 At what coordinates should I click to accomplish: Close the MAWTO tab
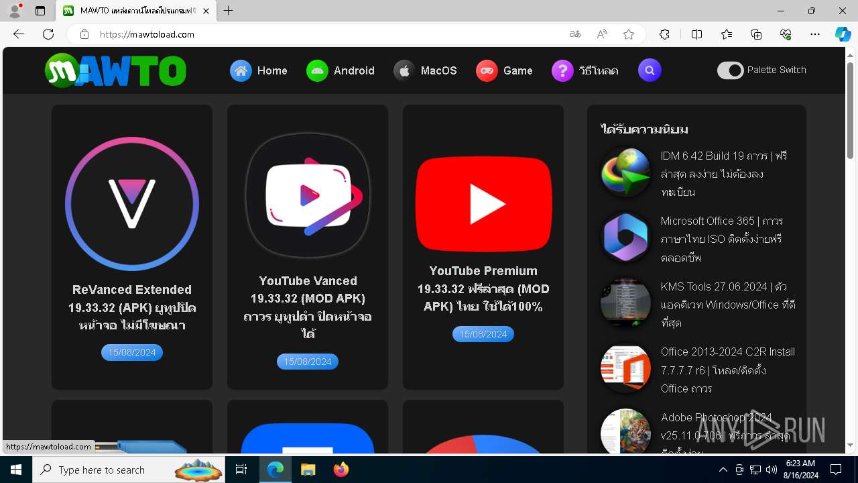point(206,11)
